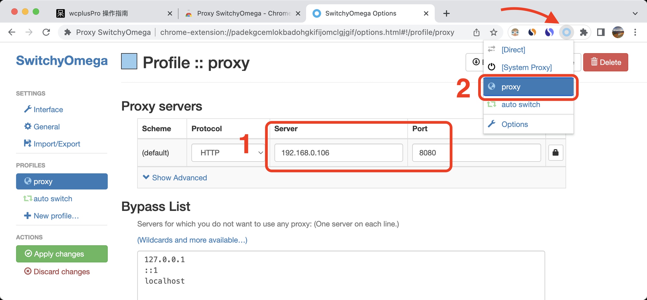The height and width of the screenshot is (300, 647).
Task: Close the wcplusPro tab
Action: click(170, 13)
